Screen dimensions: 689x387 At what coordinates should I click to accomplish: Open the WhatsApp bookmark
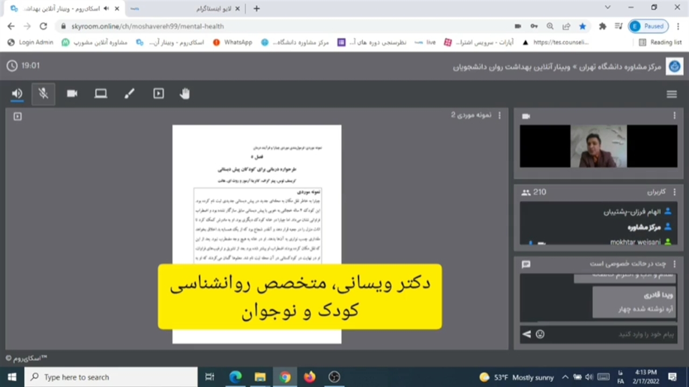pos(233,42)
